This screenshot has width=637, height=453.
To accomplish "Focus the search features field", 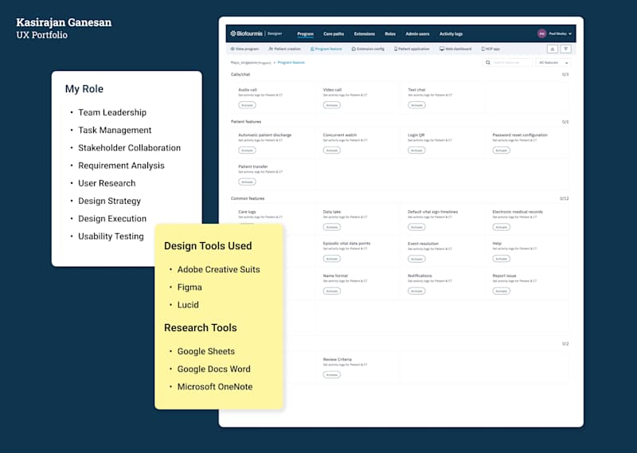I will [507, 63].
